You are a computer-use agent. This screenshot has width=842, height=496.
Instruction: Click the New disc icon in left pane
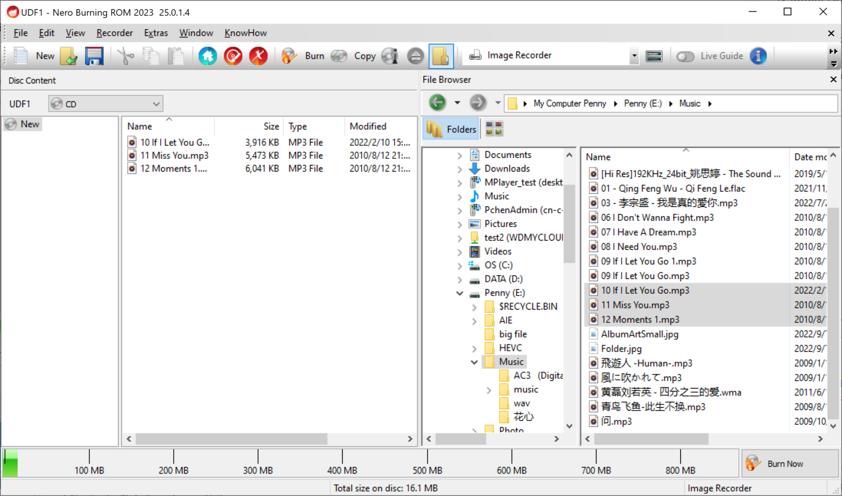pos(11,124)
